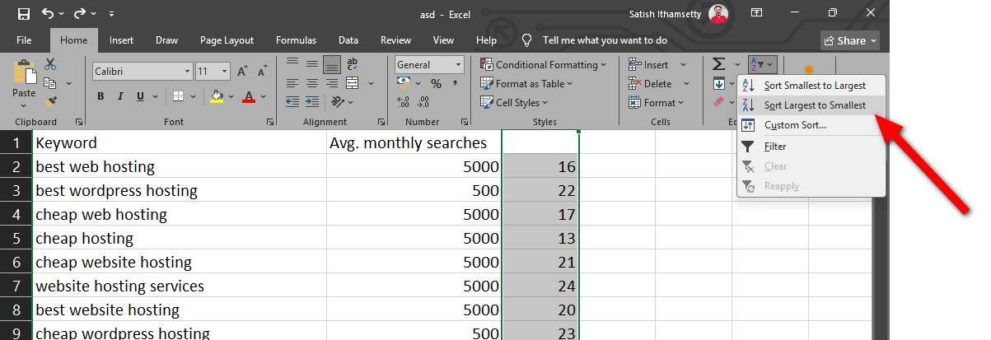Open the font size 11 dropdown
Screen dimensions: 991x340
225,71
